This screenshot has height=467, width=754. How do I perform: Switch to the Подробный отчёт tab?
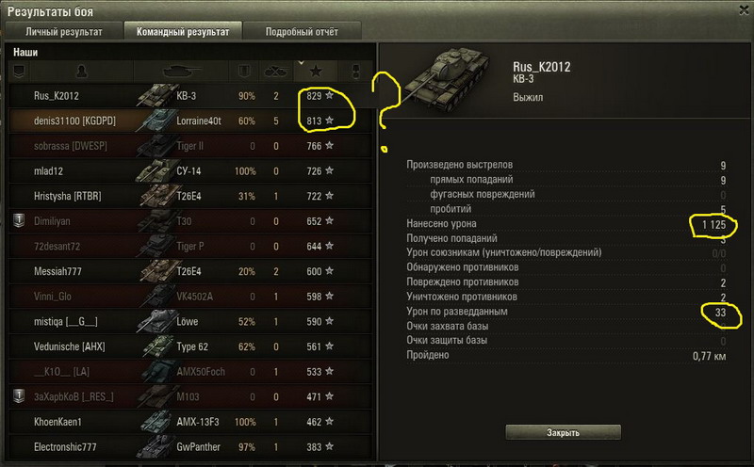302,32
